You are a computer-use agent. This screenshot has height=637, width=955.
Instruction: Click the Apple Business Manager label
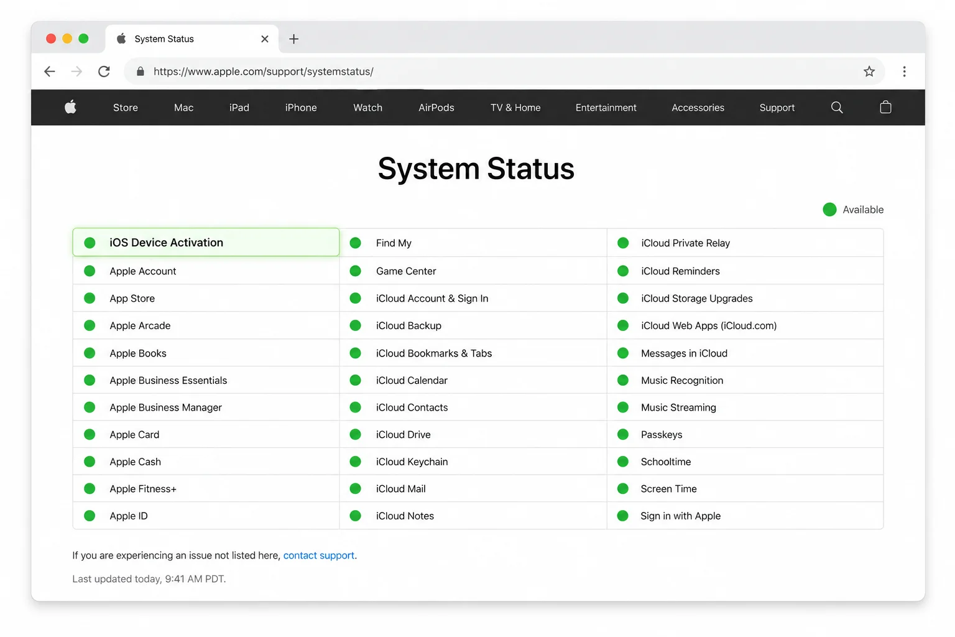point(166,407)
